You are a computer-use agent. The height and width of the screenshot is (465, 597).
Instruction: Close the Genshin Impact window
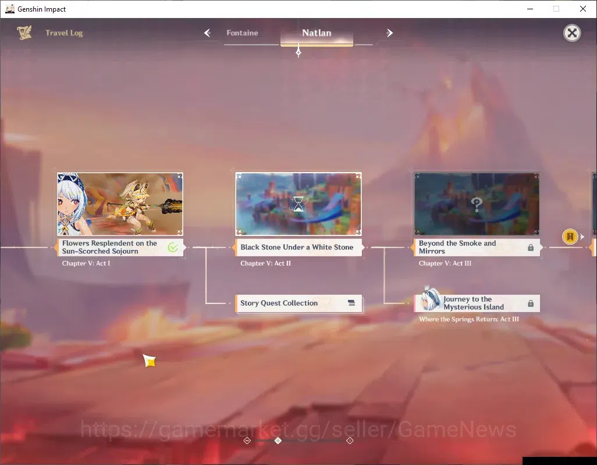point(583,9)
